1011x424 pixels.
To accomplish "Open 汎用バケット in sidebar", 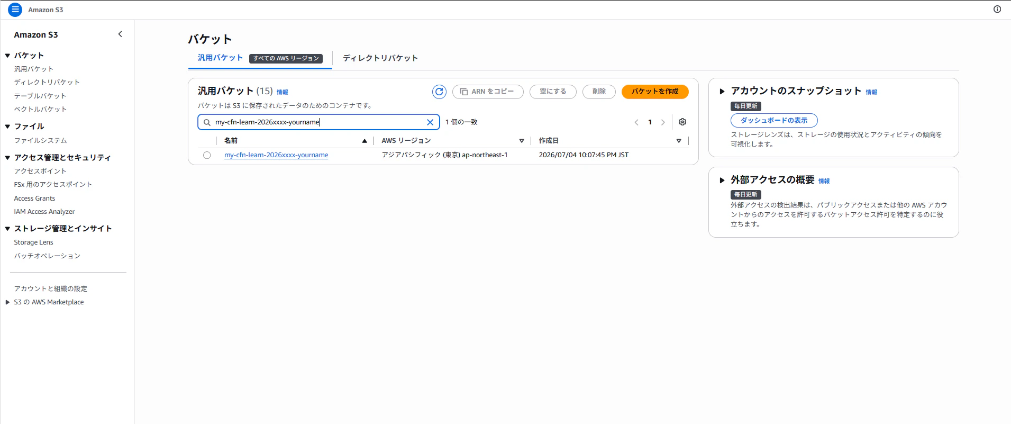I will 34,69.
